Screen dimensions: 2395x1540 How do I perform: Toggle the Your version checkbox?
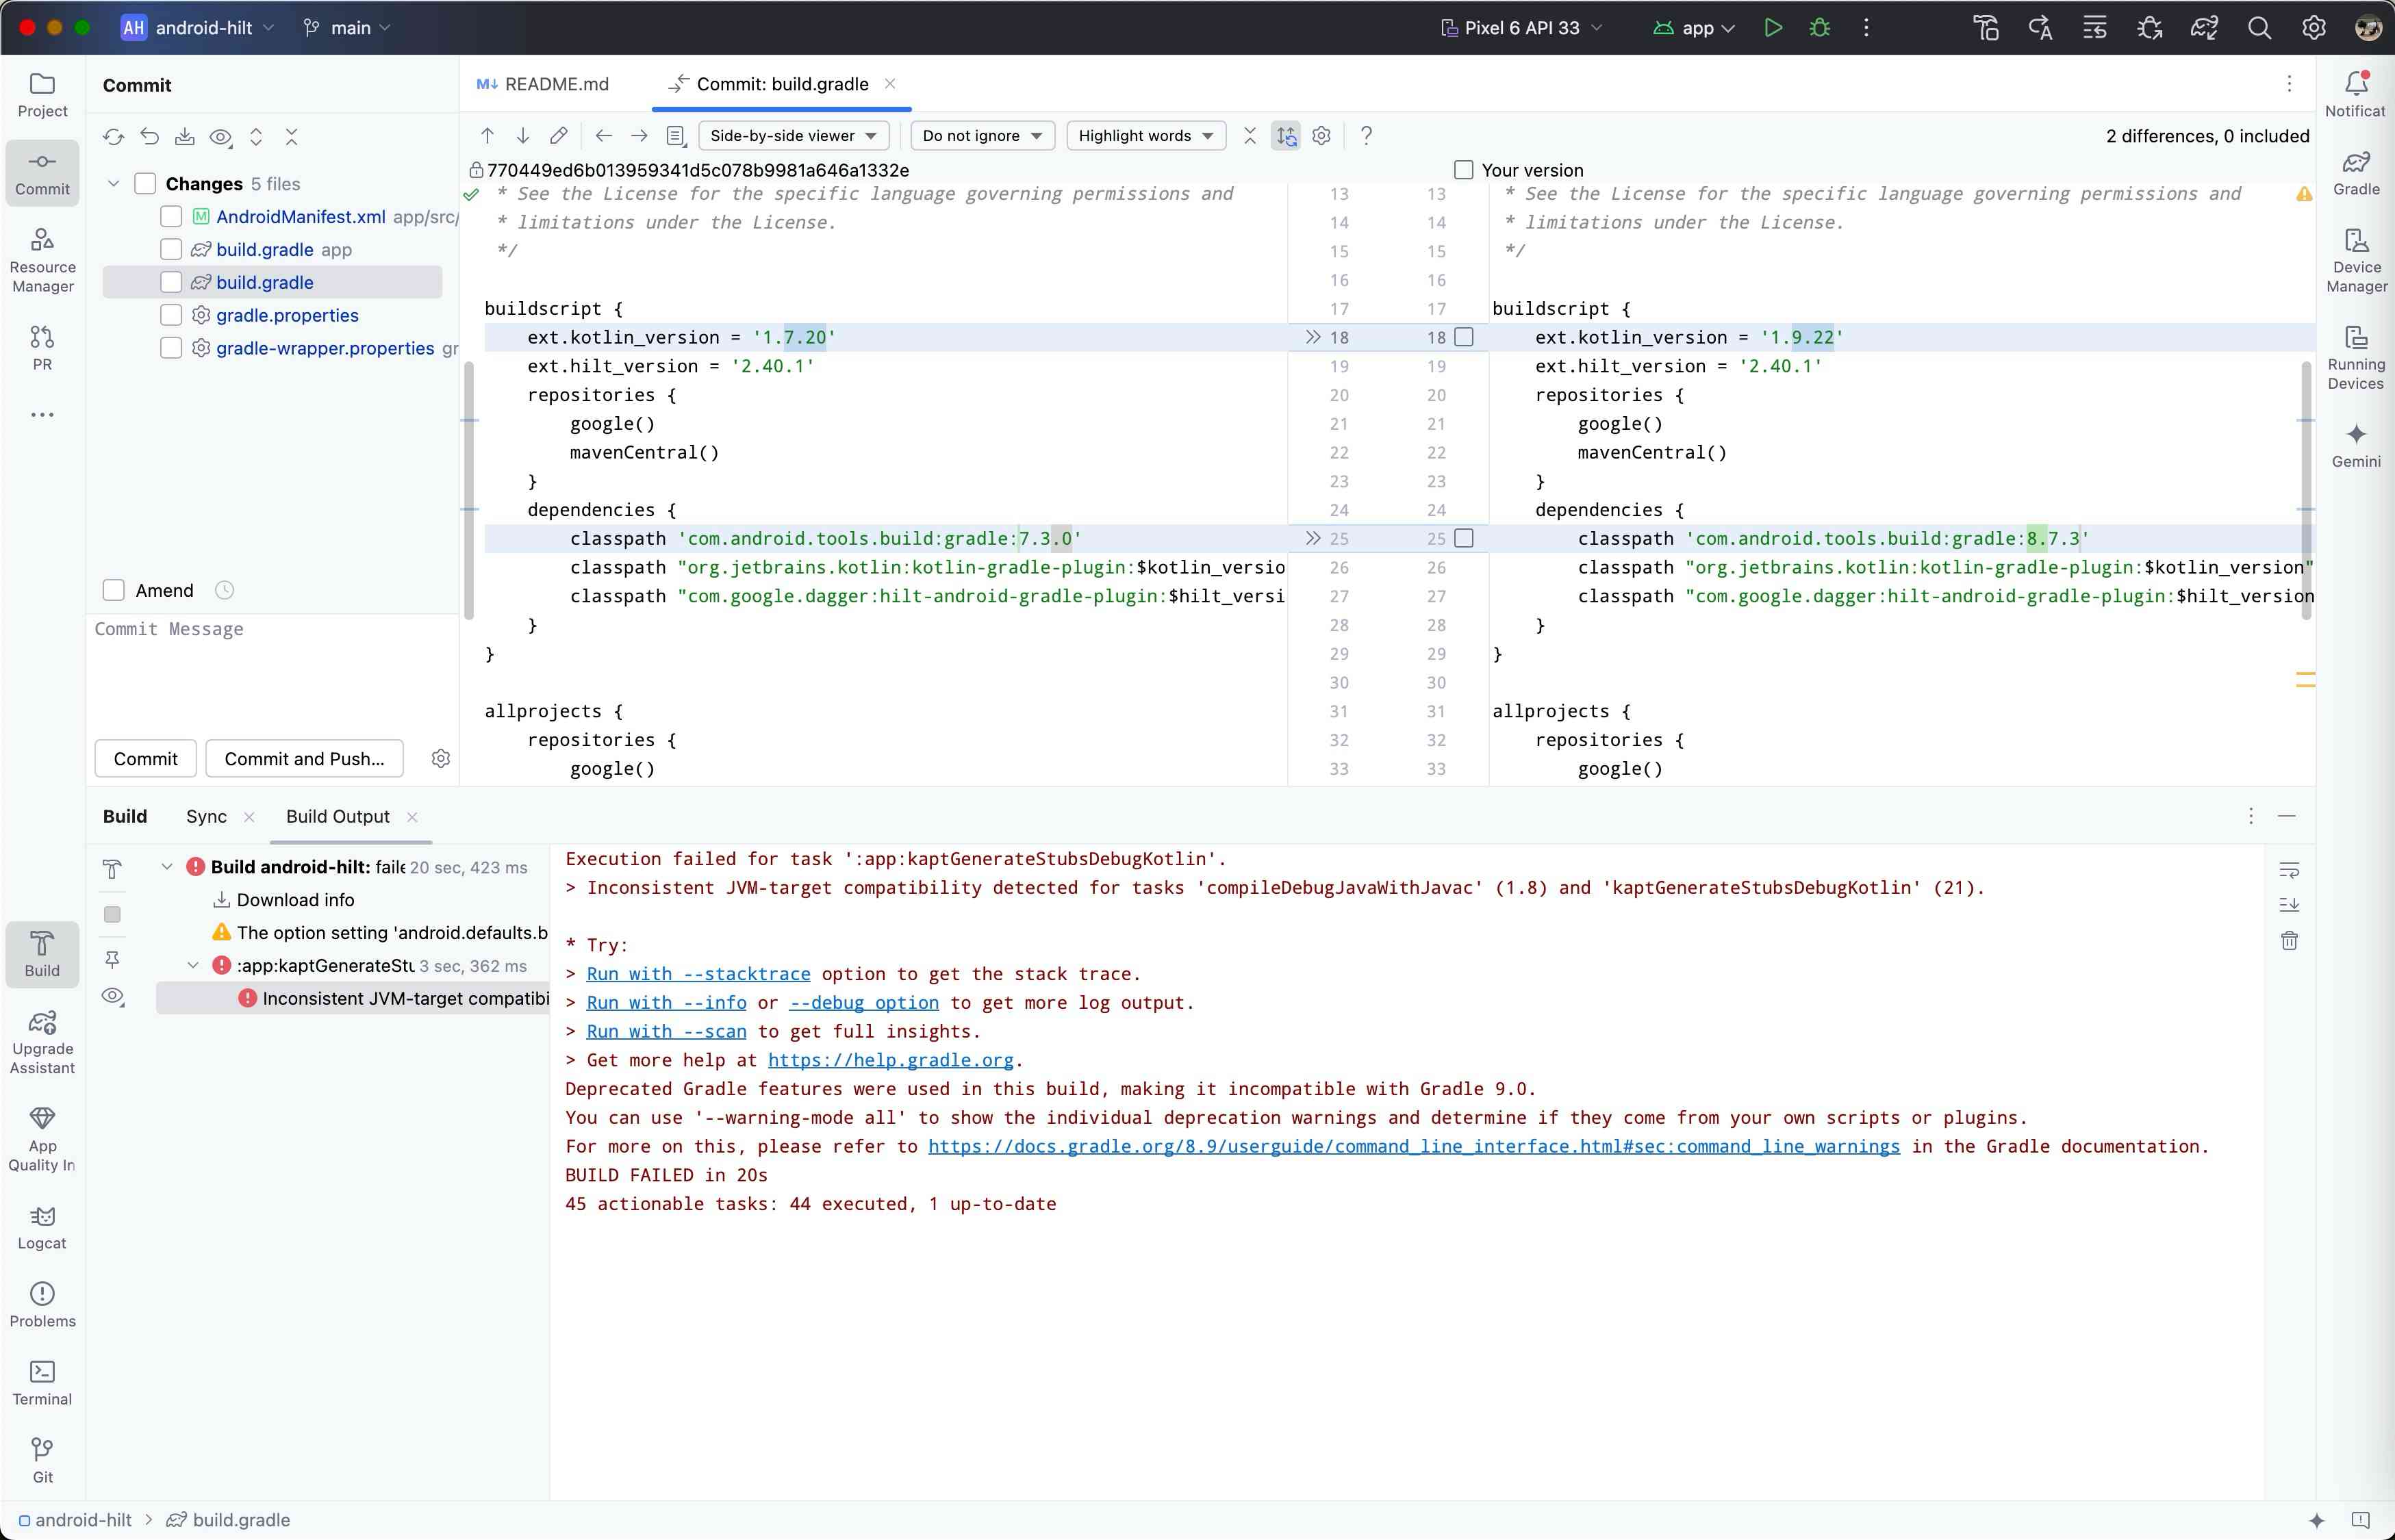pos(1464,170)
